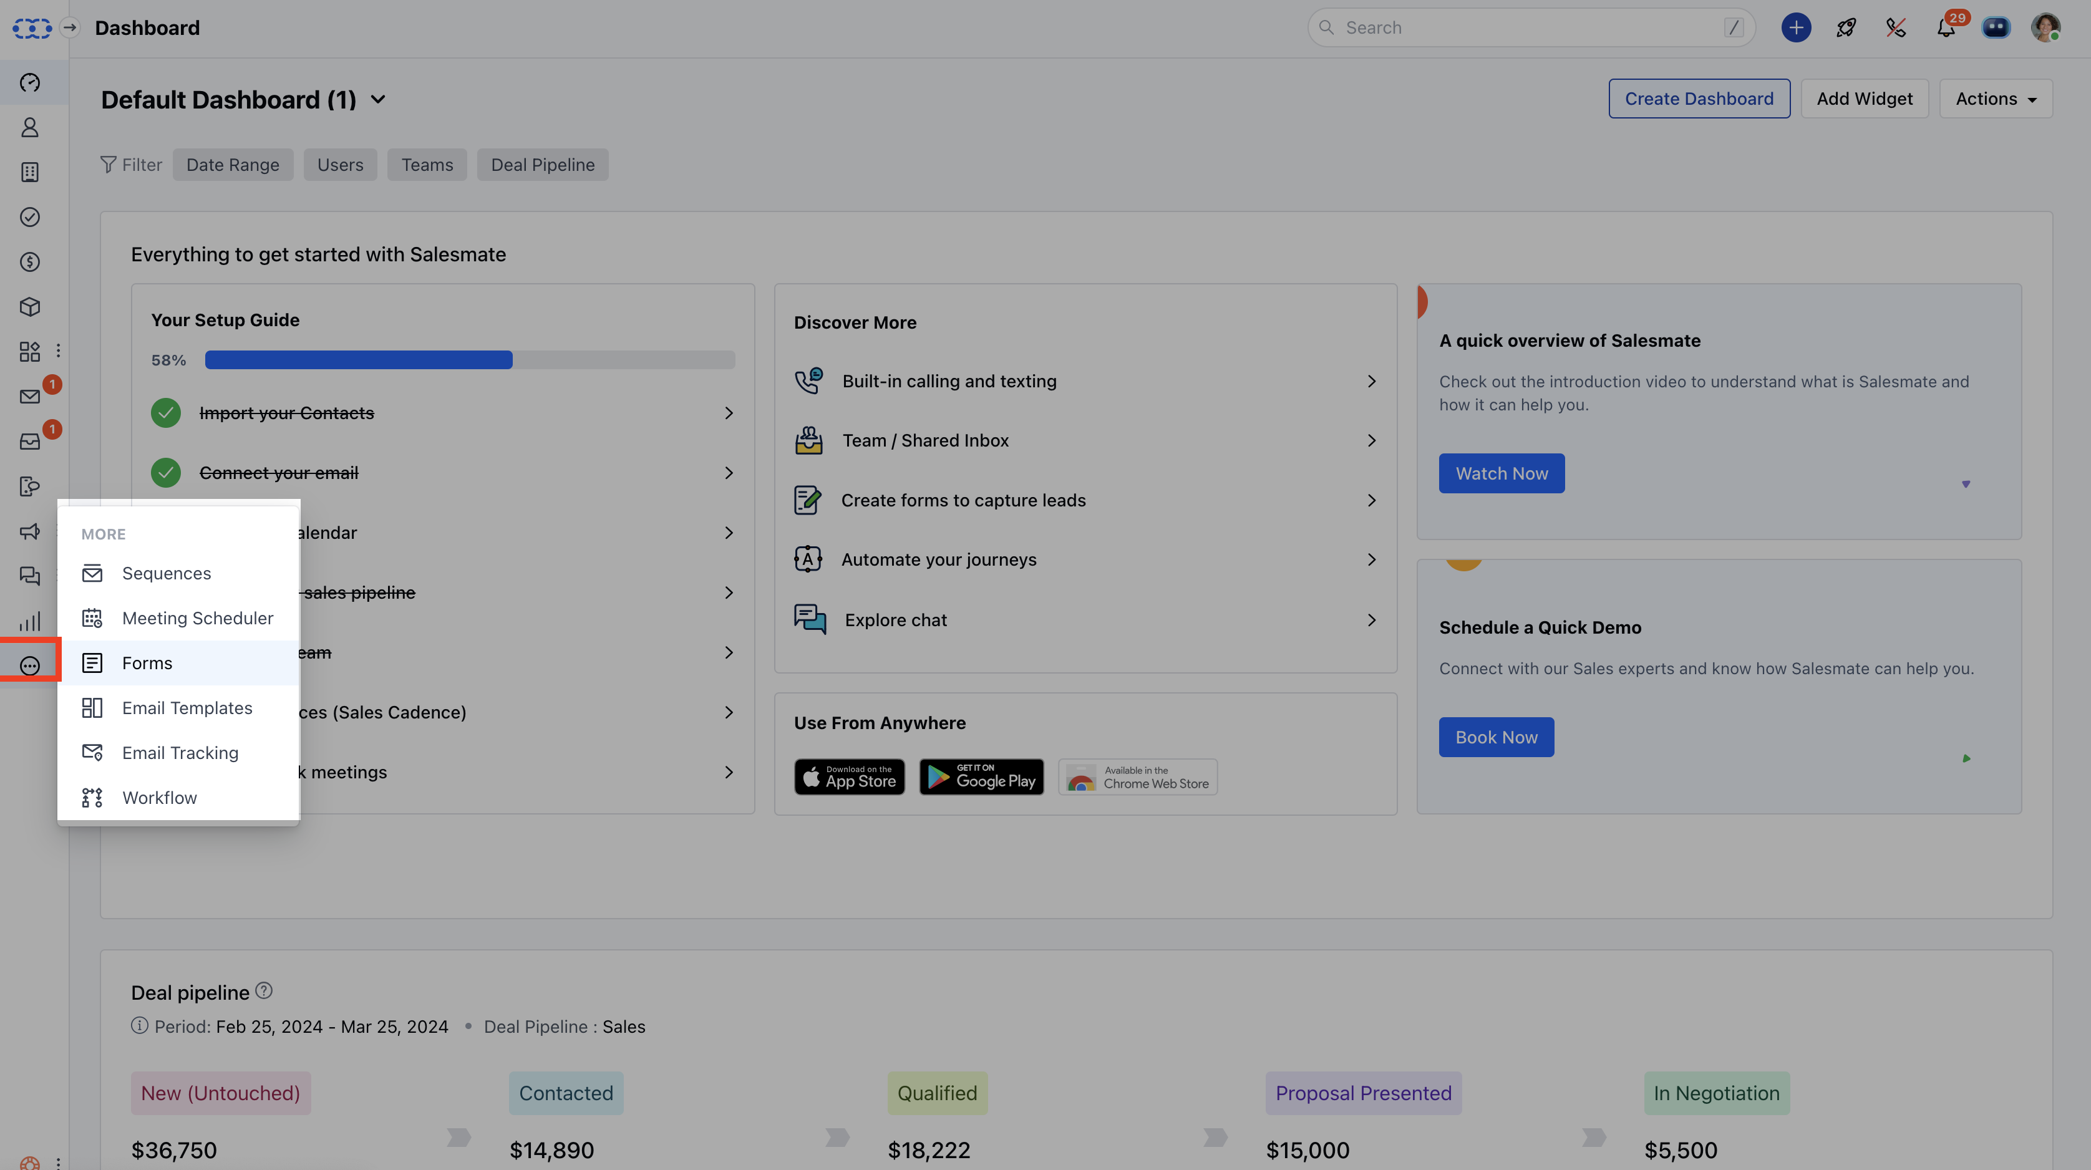Click Add Widget button

(x=1865, y=99)
